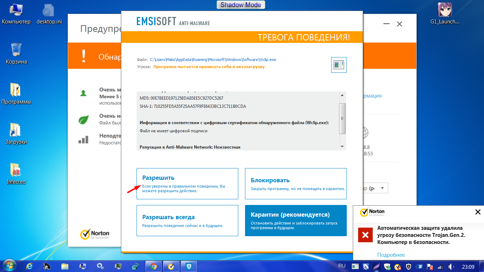
Task: Click the purple feather tray icon
Action: [377, 266]
